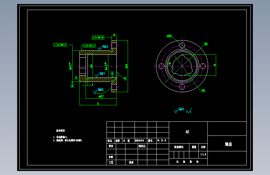The width and height of the screenshot is (270, 175).
Task: Click the "40" vertical dimension beside flange view
Action: [x=215, y=65]
